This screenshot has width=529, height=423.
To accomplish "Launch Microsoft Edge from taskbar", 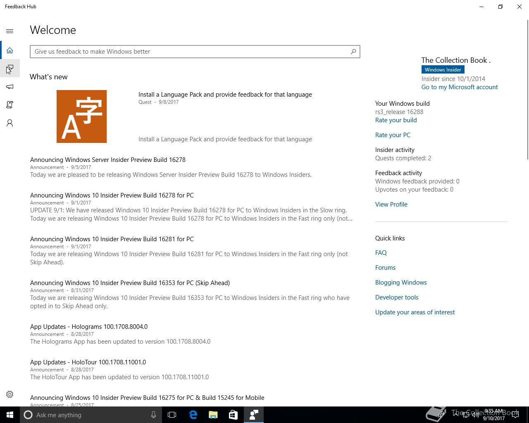I will pyautogui.click(x=193, y=415).
